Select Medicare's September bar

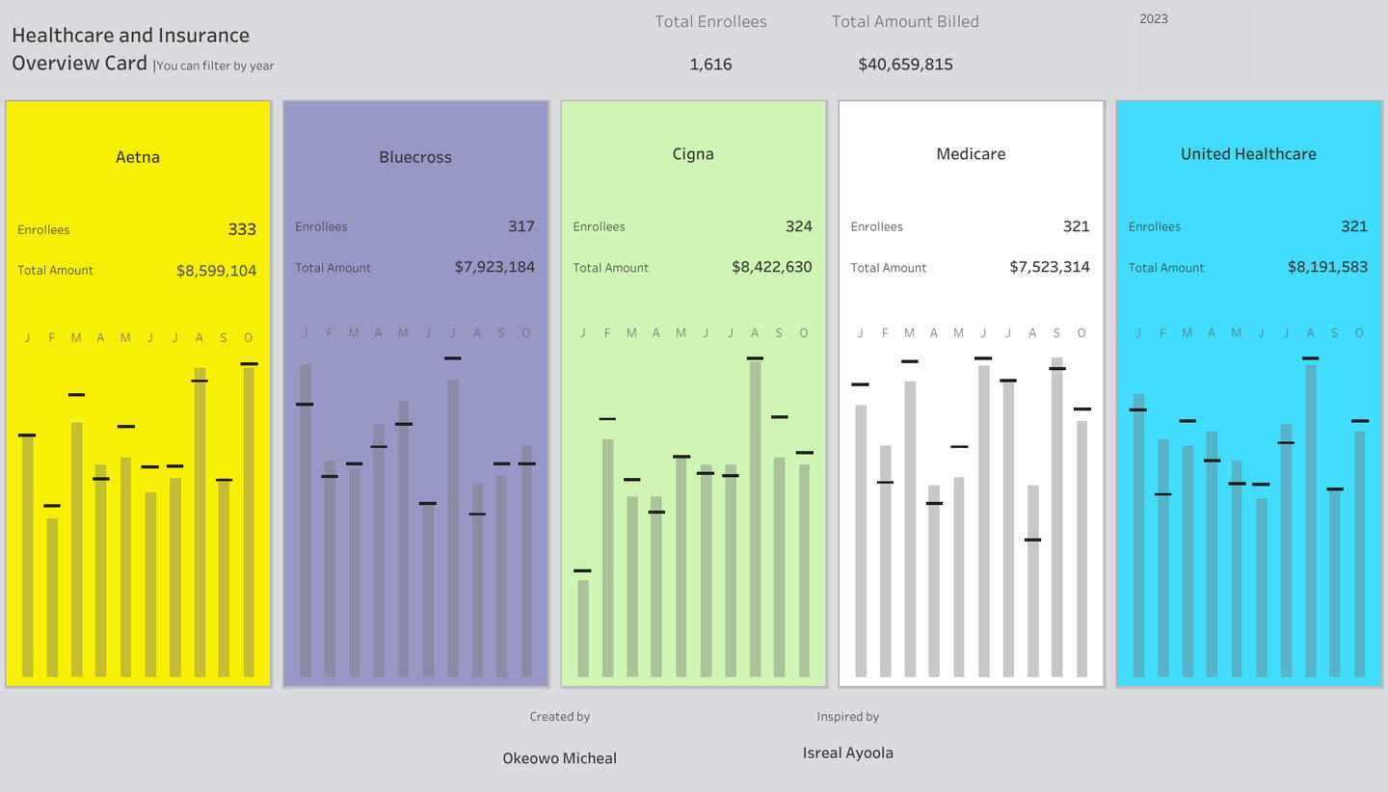[x=1056, y=516]
